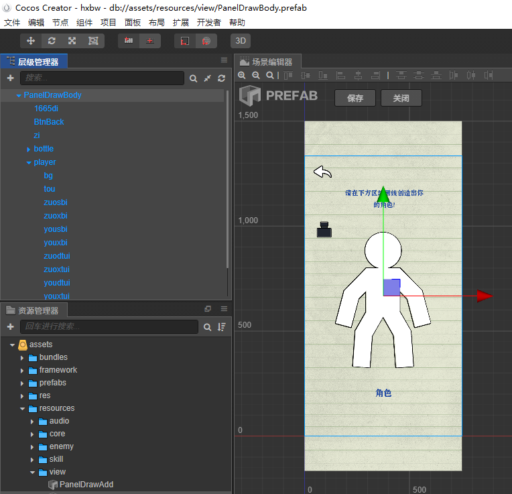Select the BtnBack node

[x=49, y=122]
